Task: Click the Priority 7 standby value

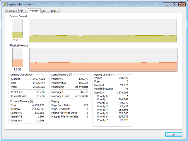Action: tap(124, 120)
